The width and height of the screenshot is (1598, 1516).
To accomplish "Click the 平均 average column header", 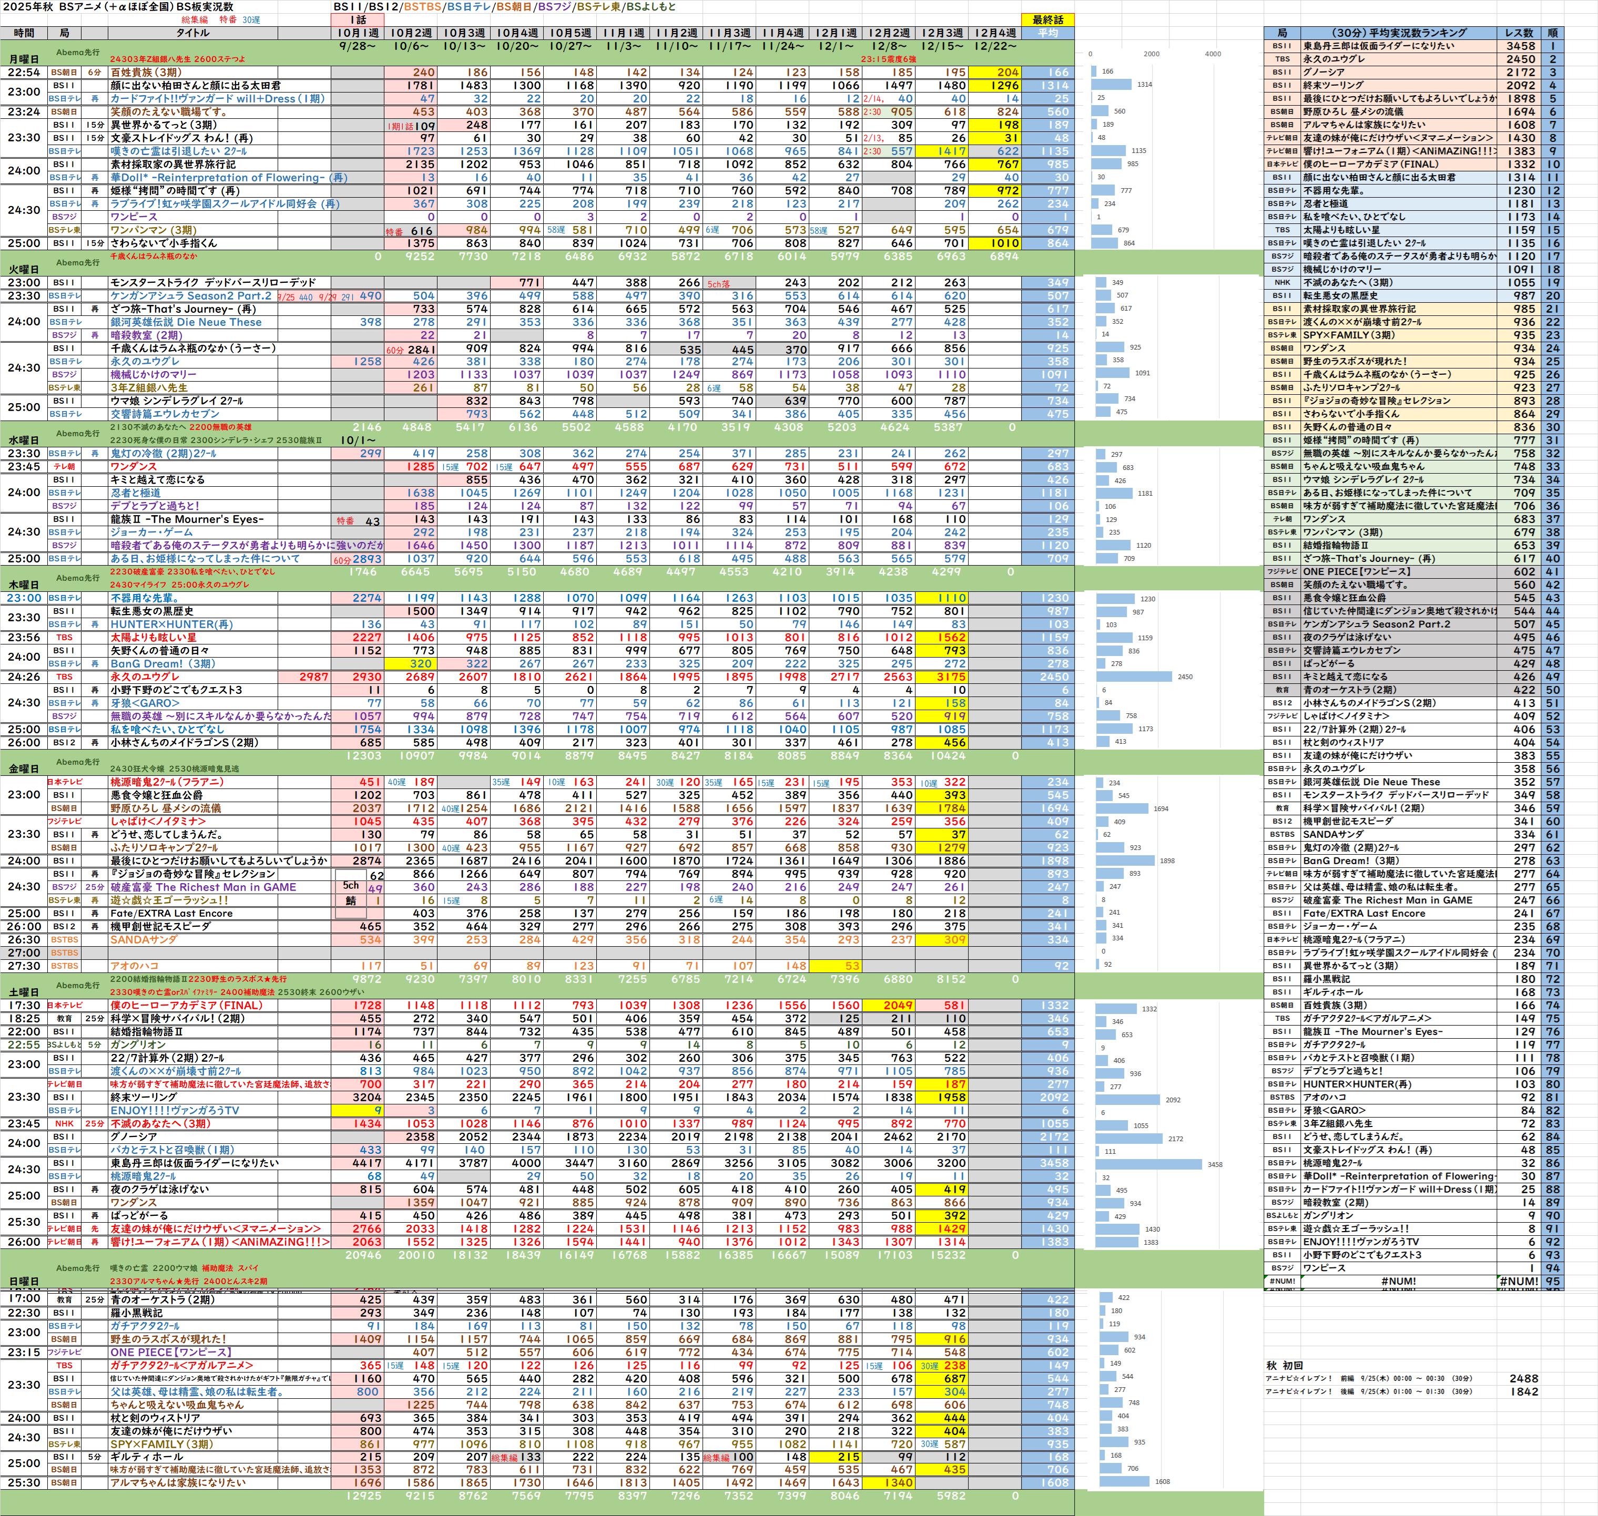I will coord(1047,33).
